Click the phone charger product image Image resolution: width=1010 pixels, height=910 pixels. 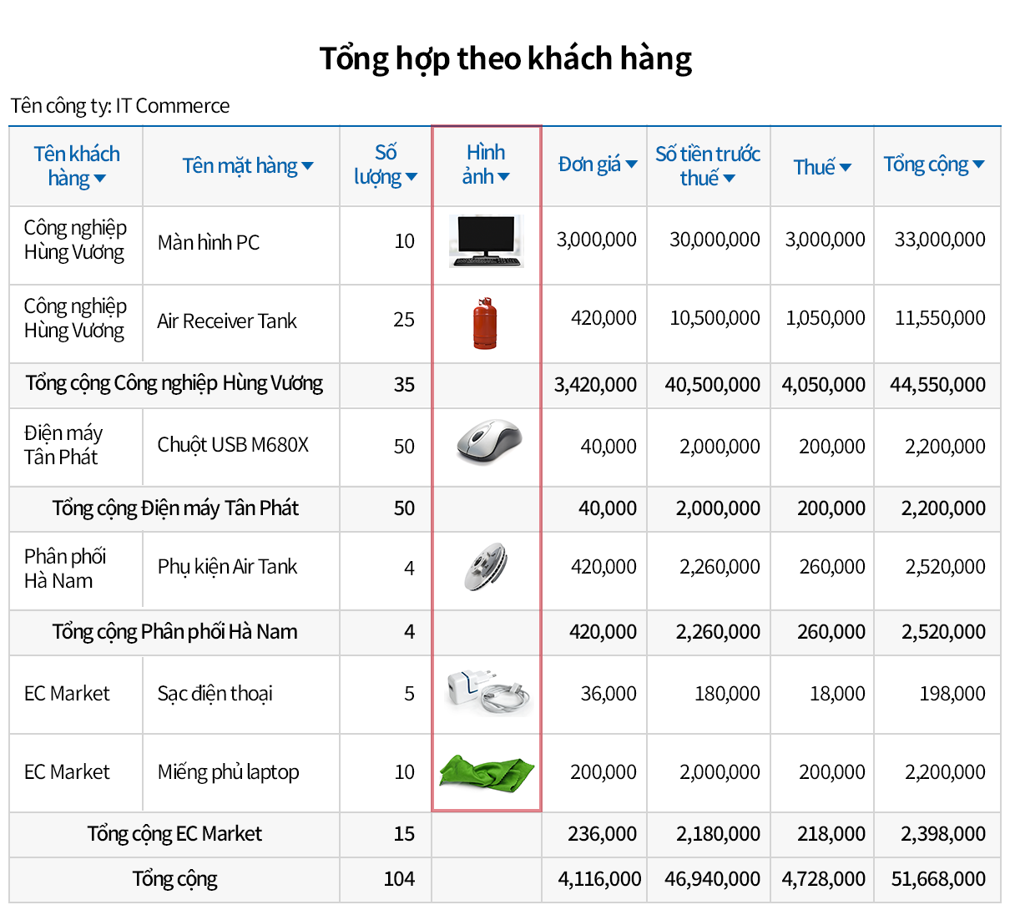487,692
